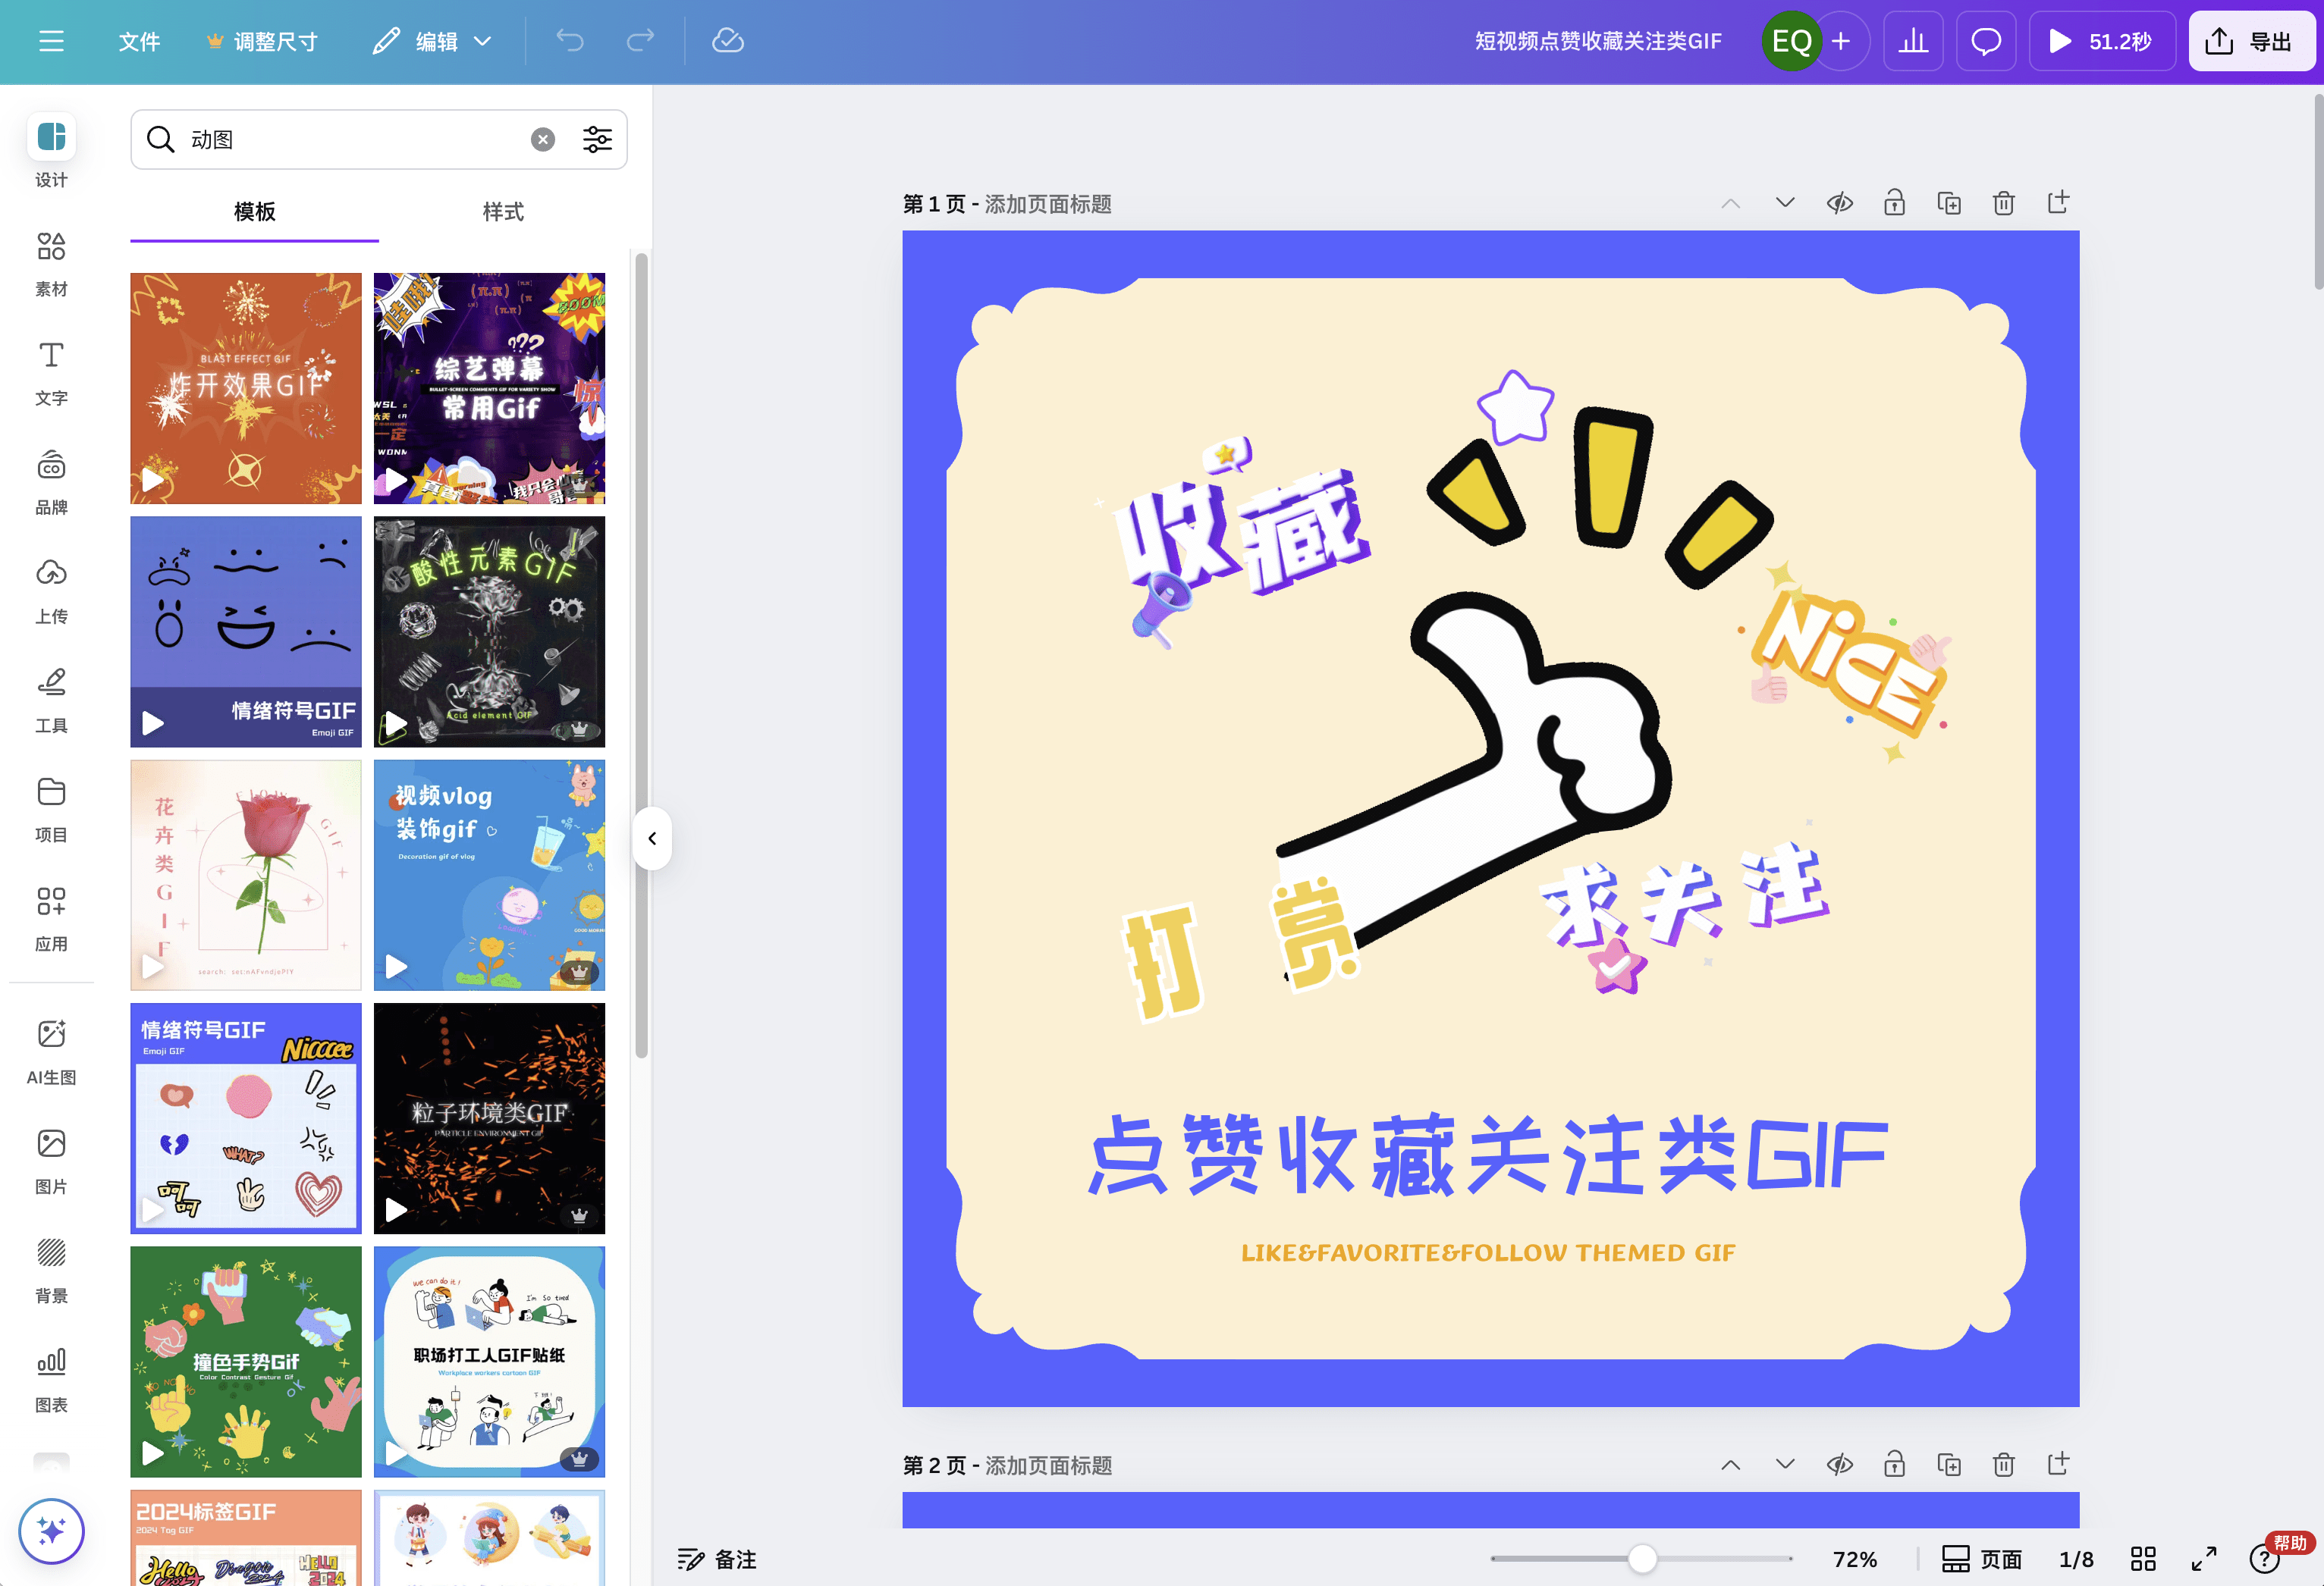The width and height of the screenshot is (2324, 1586).
Task: Open the 素材 elements panel
Action: (x=51, y=264)
